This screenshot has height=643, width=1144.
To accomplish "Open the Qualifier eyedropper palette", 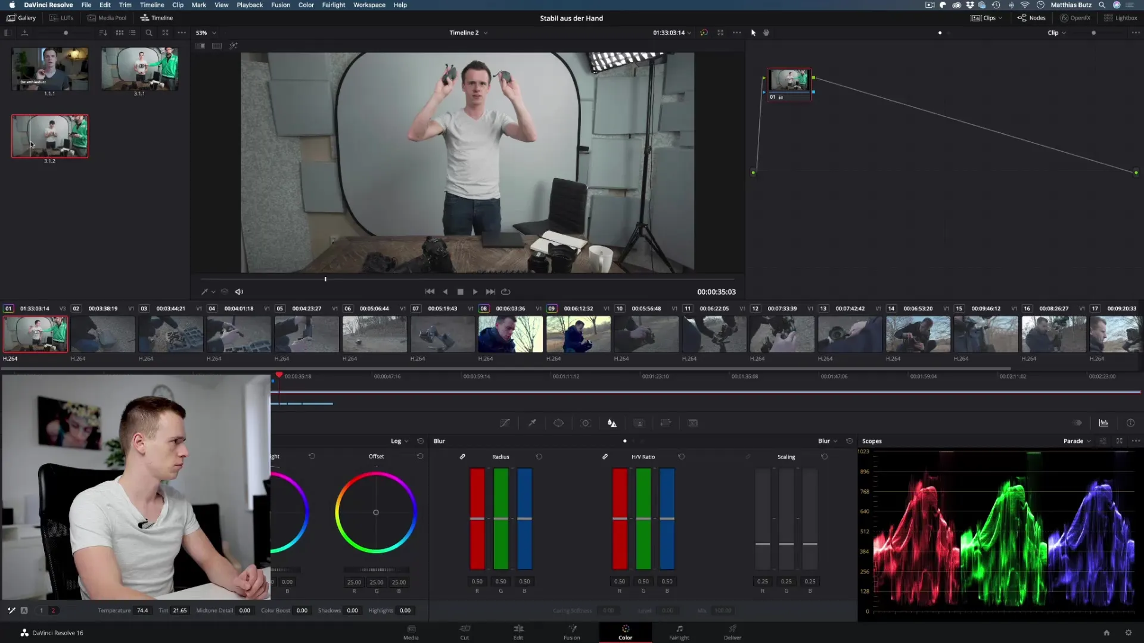I will [532, 423].
